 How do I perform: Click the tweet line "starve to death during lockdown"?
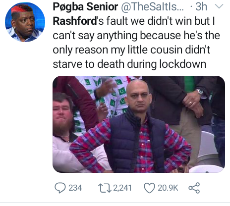coord(129,64)
